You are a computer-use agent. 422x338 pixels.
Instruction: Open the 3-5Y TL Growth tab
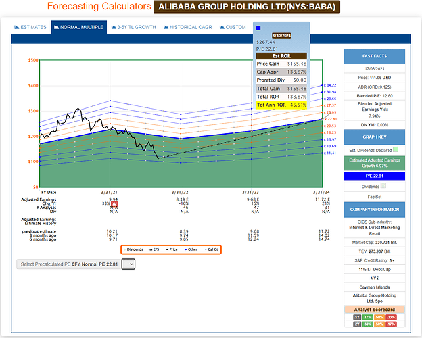tap(133, 27)
